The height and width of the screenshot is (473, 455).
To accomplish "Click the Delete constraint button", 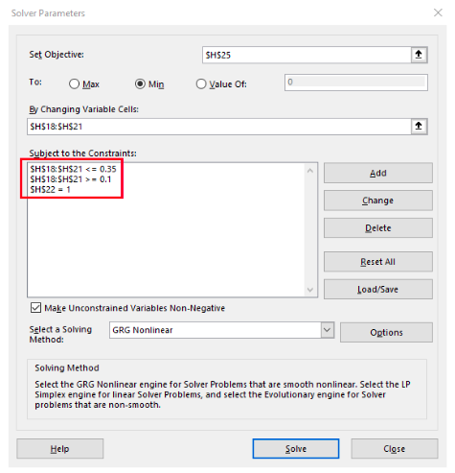I will pos(378,228).
